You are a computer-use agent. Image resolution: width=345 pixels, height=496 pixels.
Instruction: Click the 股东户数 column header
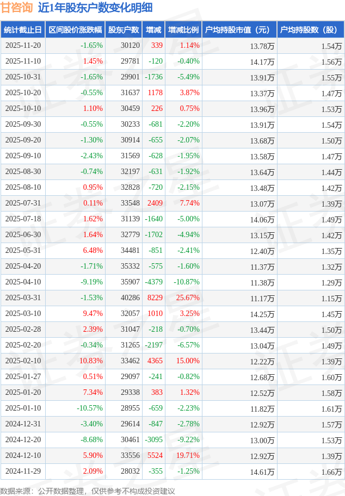pos(123,30)
